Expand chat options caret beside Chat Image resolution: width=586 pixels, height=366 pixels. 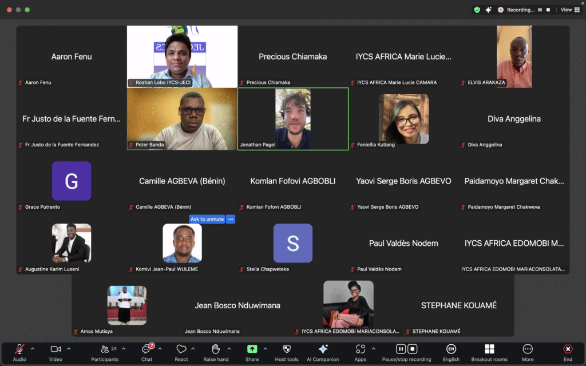(x=160, y=349)
